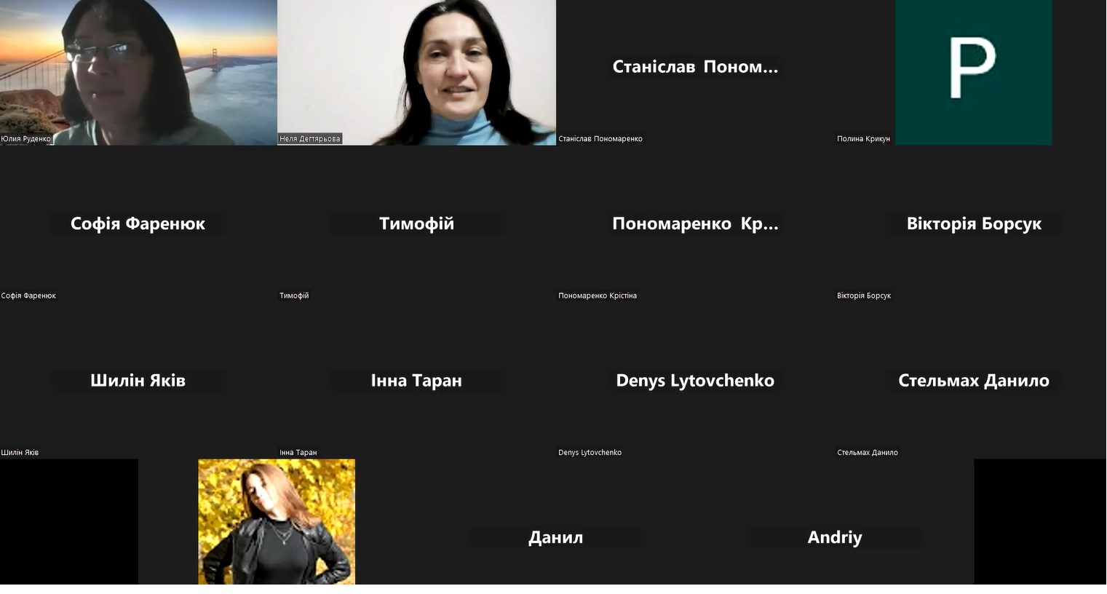Click the large Шилін Яків participant name
This screenshot has height=594, width=1107.
pos(138,380)
